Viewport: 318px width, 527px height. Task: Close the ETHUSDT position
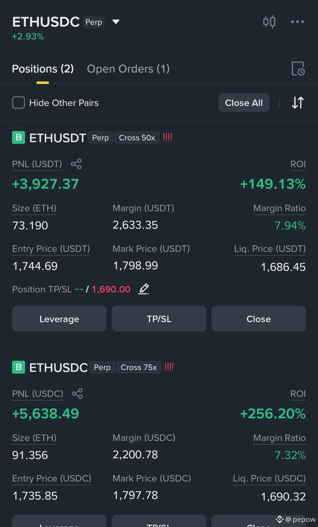coord(259,319)
